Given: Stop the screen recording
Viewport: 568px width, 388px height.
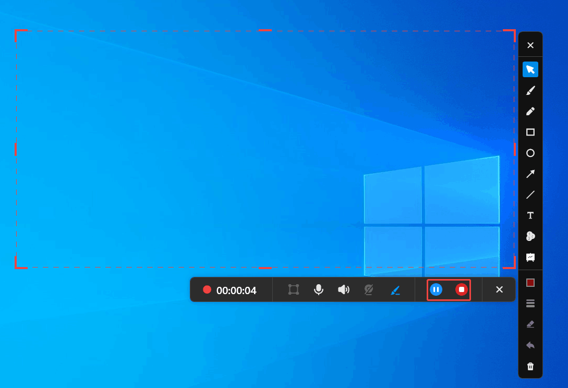Looking at the screenshot, I should [x=461, y=289].
